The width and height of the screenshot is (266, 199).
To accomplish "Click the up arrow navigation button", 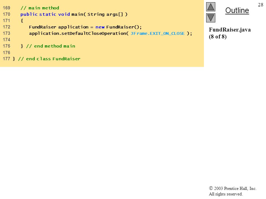I will (211, 7).
